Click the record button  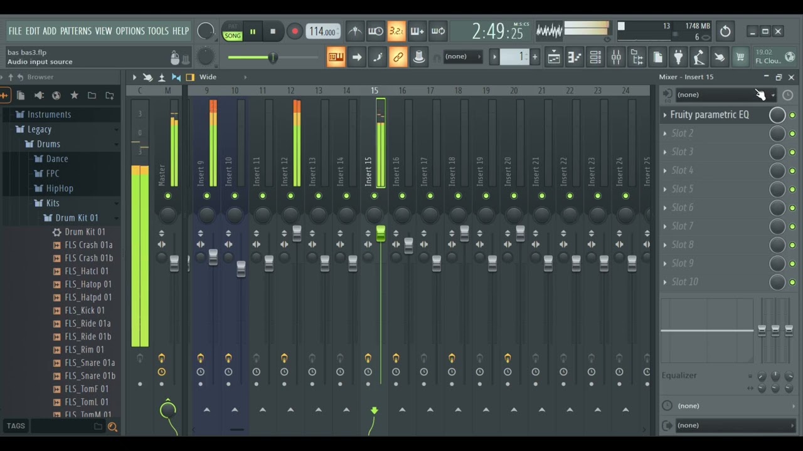294,31
